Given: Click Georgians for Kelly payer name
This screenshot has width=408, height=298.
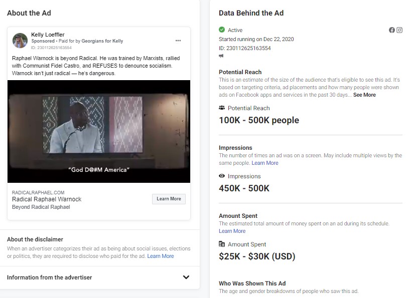Looking at the screenshot, I should 102,41.
